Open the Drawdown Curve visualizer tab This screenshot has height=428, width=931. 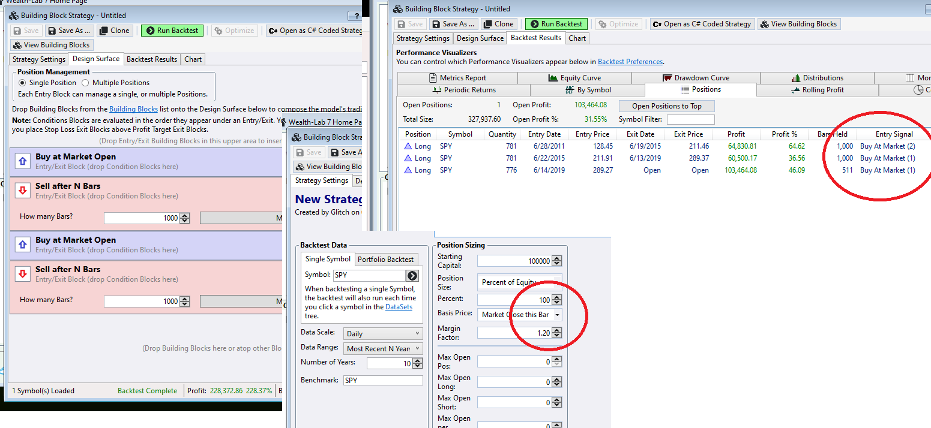[x=696, y=78]
